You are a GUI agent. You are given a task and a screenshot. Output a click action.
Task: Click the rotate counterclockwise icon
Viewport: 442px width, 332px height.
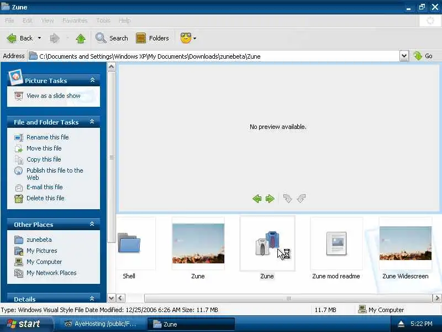click(x=301, y=199)
